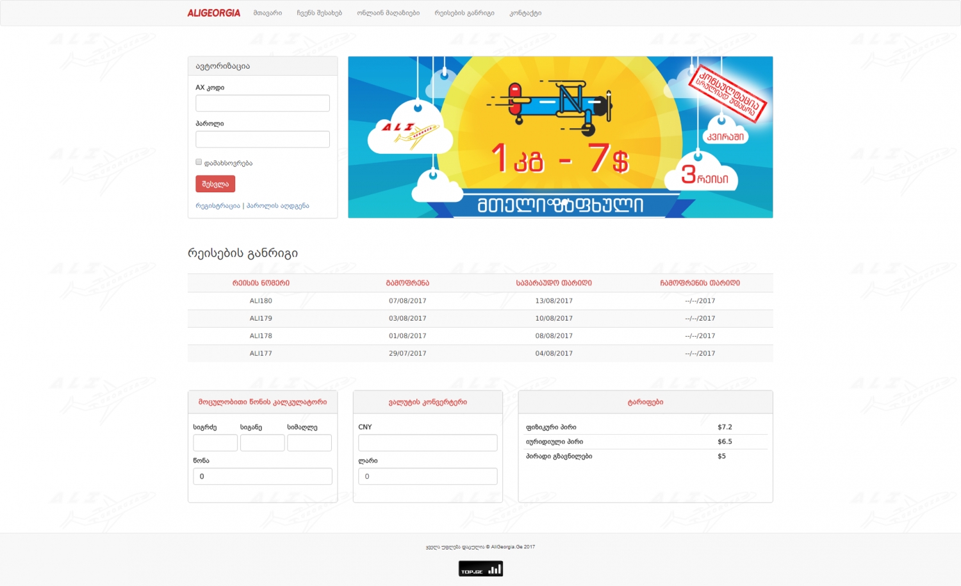Image resolution: width=961 pixels, height=586 pixels.
Task: Click estimated date 10/08/2017
Action: pos(554,318)
